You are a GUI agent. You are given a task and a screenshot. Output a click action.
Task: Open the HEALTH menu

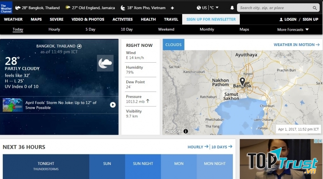coord(148,19)
